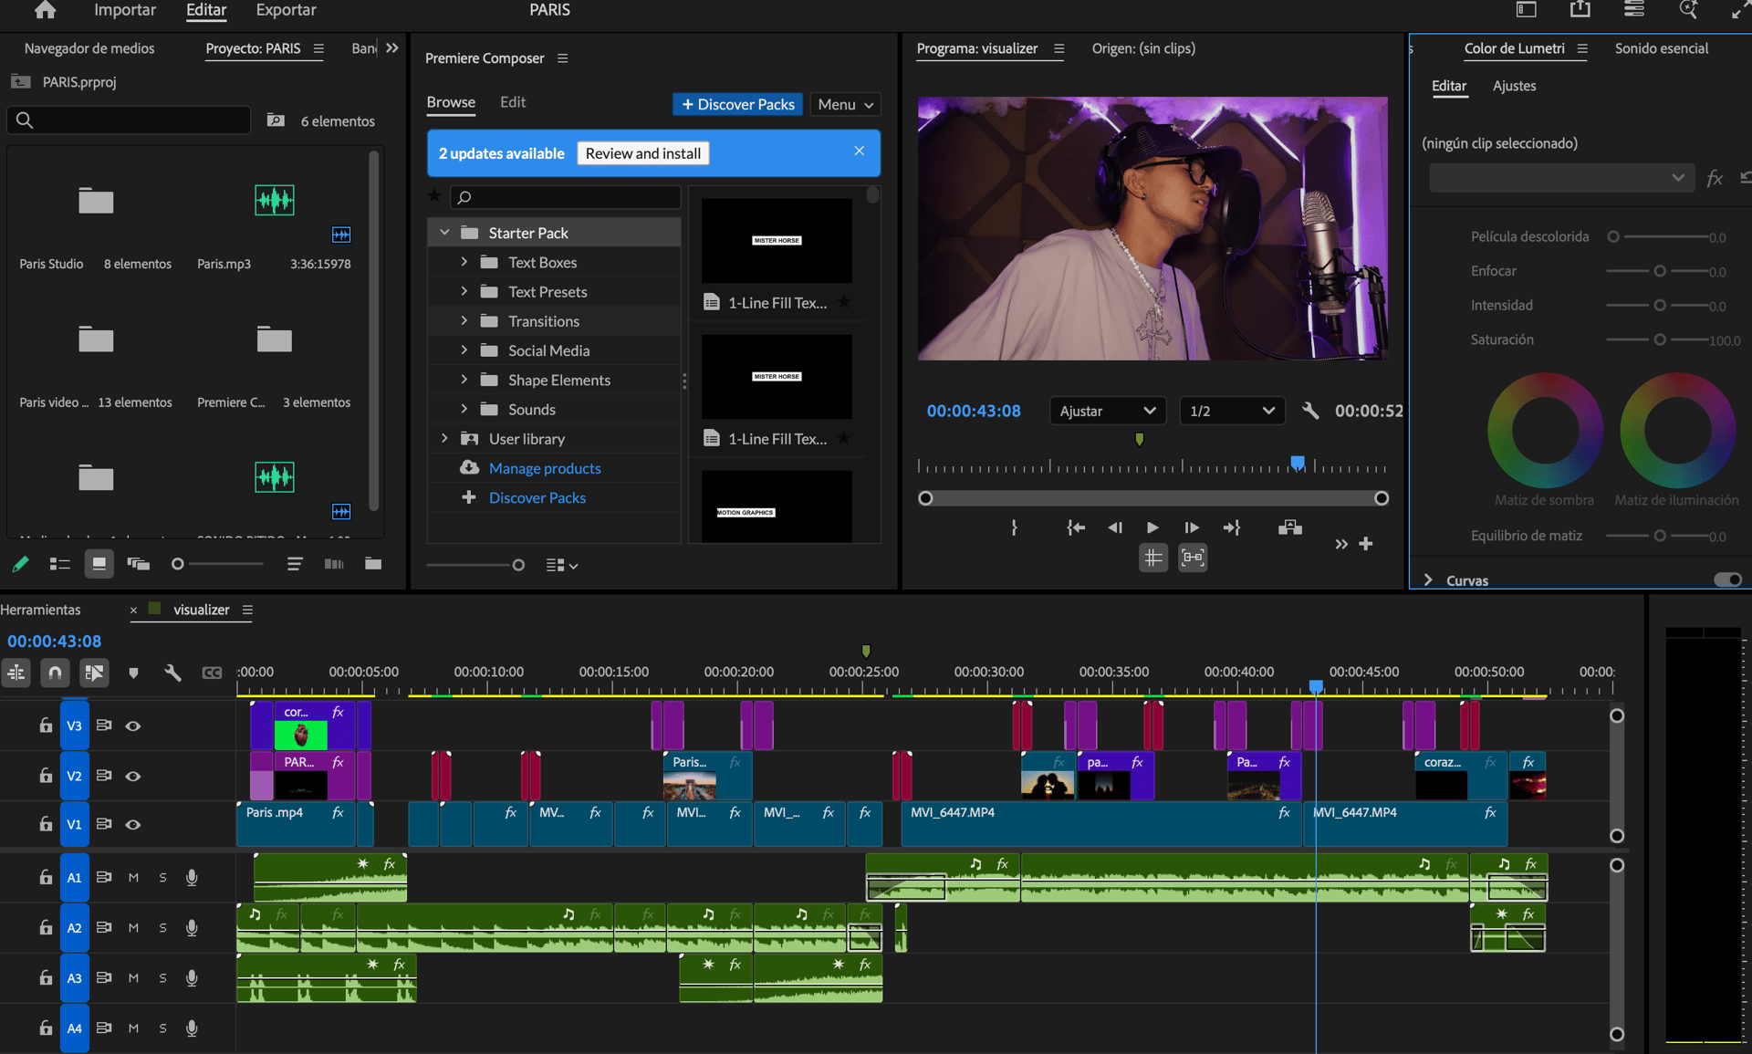Open the Ajustes tab in Lumetri

point(1514,86)
